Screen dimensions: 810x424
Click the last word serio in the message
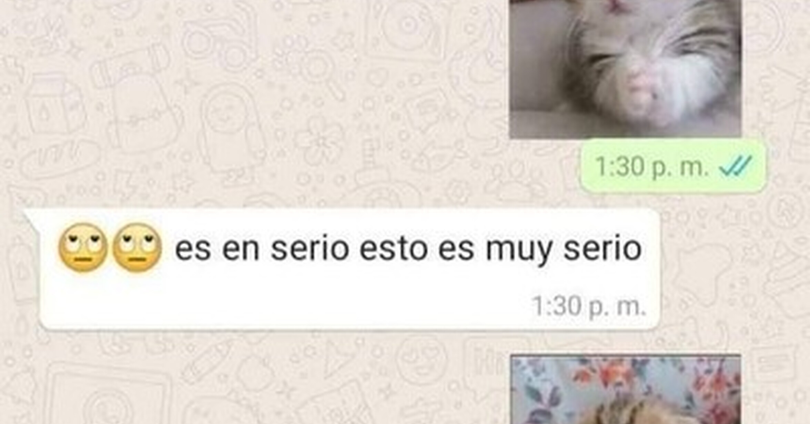[x=603, y=248]
